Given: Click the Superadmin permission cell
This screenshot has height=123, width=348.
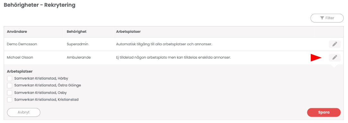Looking at the screenshot, I should (x=78, y=44).
